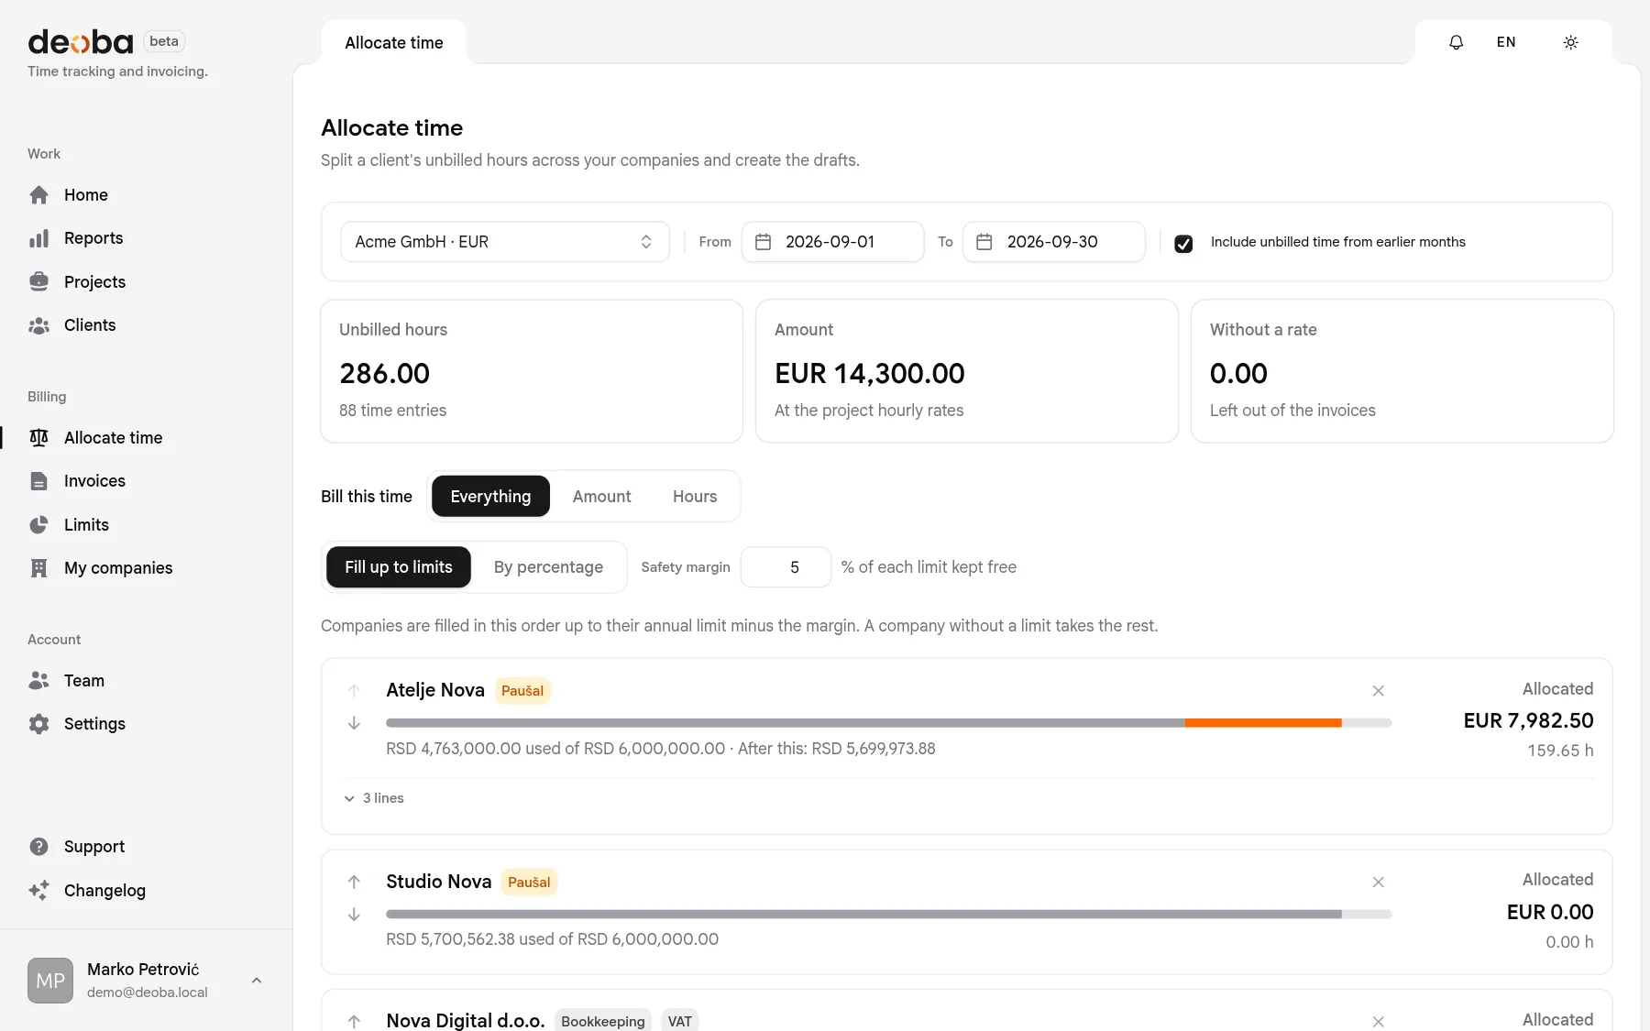
Task: Go to Limits pie chart icon
Action: (x=38, y=525)
